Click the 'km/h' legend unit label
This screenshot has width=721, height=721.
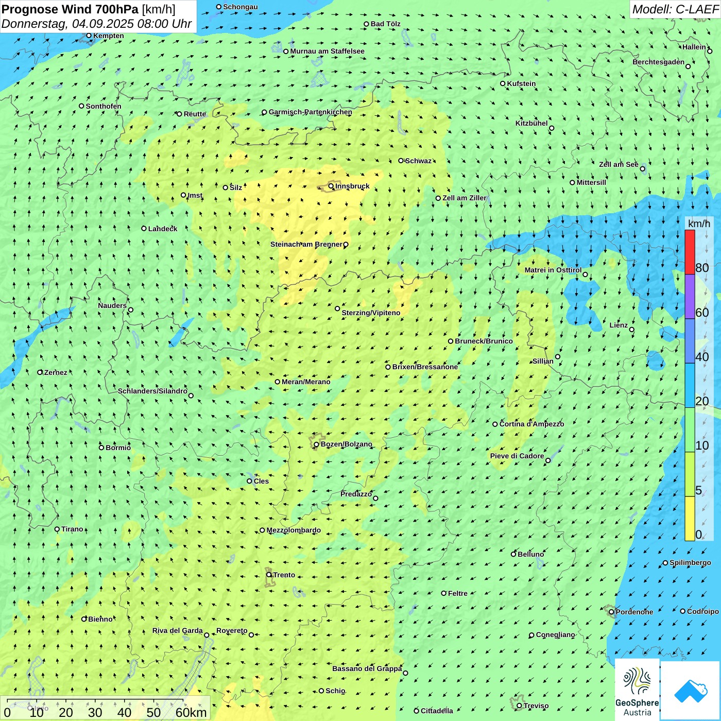click(699, 224)
